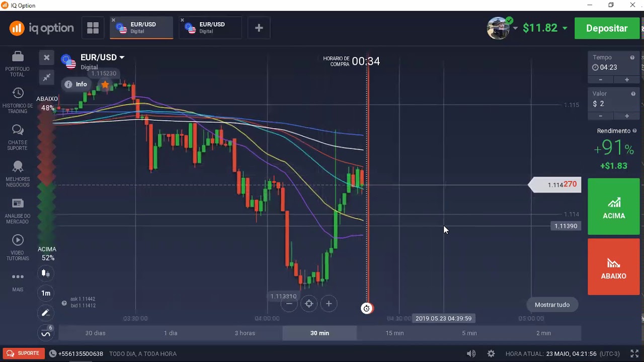Click the user profile avatar

point(499,28)
